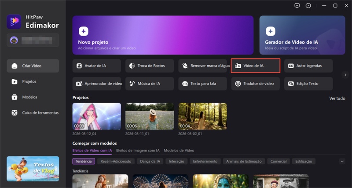Select Criar Vídeo in sidebar

33,66
